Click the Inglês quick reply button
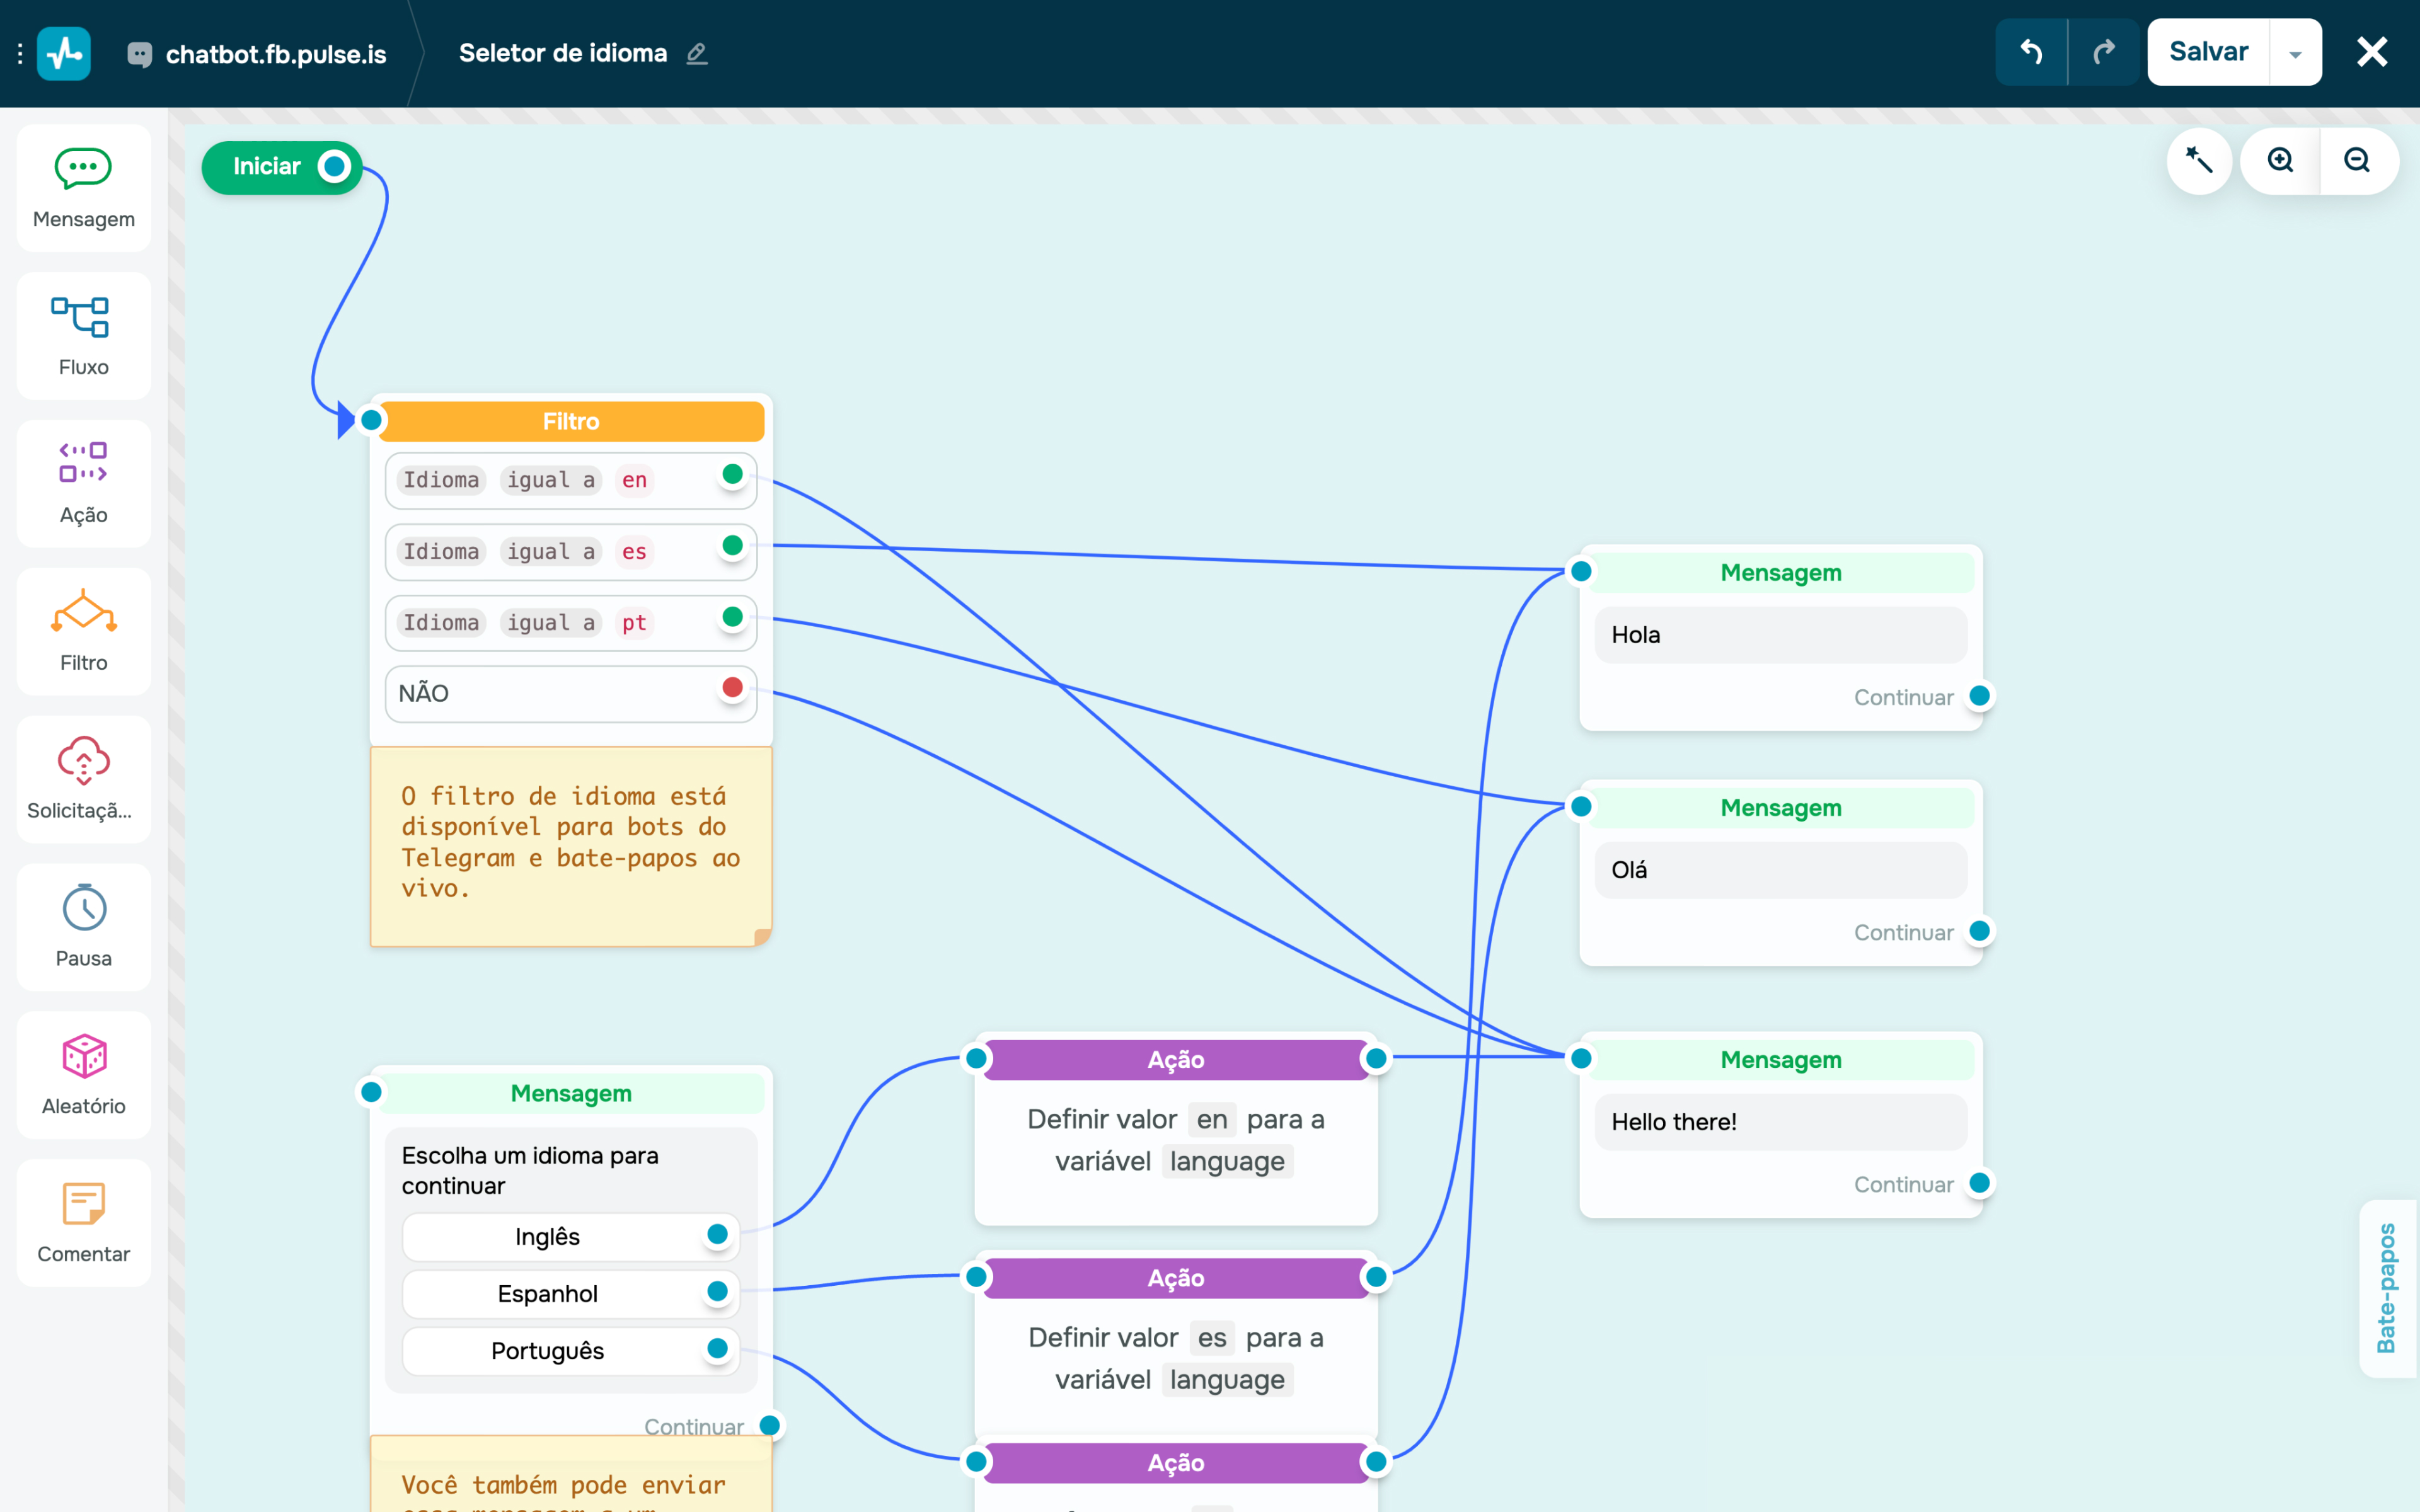The image size is (2420, 1512). coord(548,1237)
